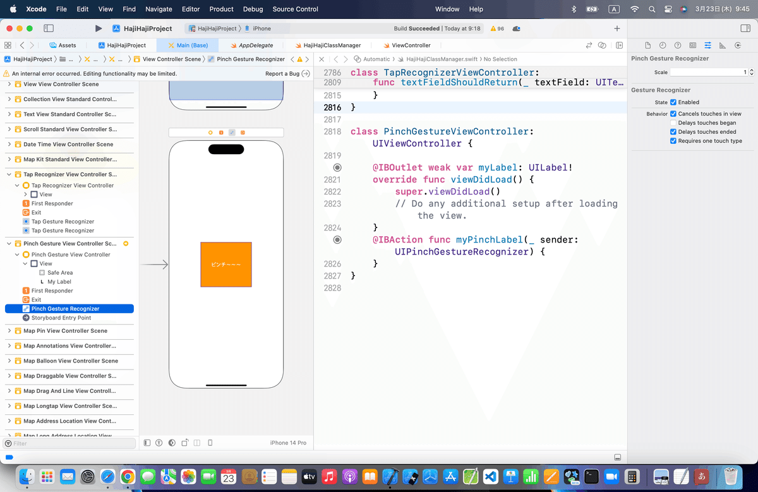Open the History inspector
758x492 pixels.
[x=663, y=45]
